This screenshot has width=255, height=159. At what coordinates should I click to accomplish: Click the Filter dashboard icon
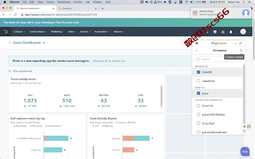click(10, 71)
